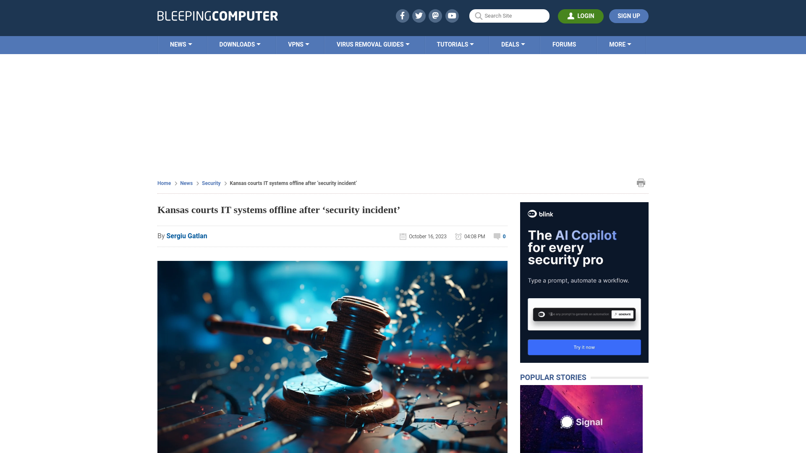Open the Facebook social icon
This screenshot has width=806, height=453.
pyautogui.click(x=402, y=16)
